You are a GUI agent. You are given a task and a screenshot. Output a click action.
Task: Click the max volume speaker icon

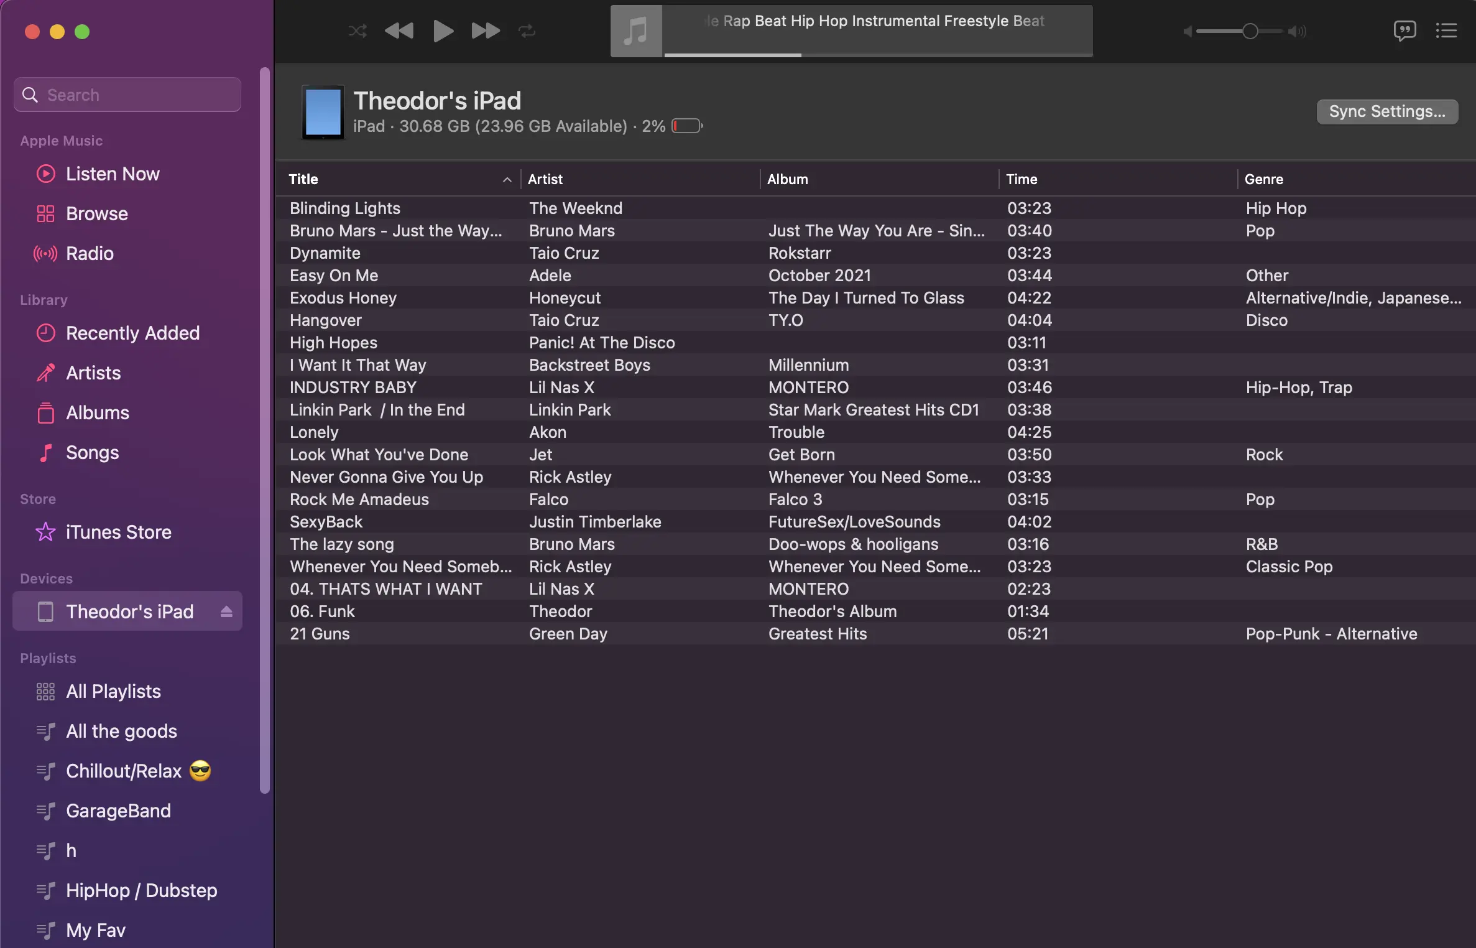(x=1298, y=31)
